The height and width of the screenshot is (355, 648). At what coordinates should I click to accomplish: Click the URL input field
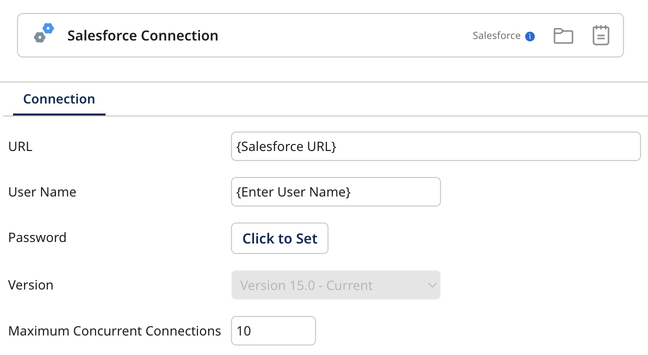pos(435,146)
